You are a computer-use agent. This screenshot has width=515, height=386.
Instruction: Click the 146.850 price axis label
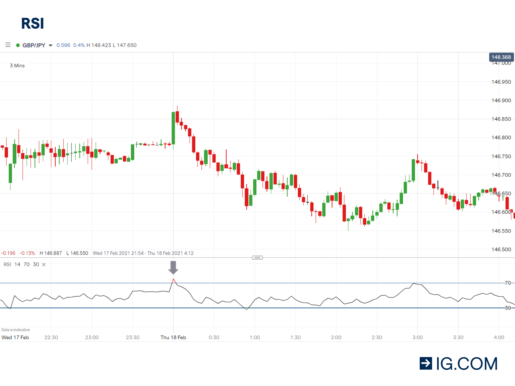tap(501, 119)
